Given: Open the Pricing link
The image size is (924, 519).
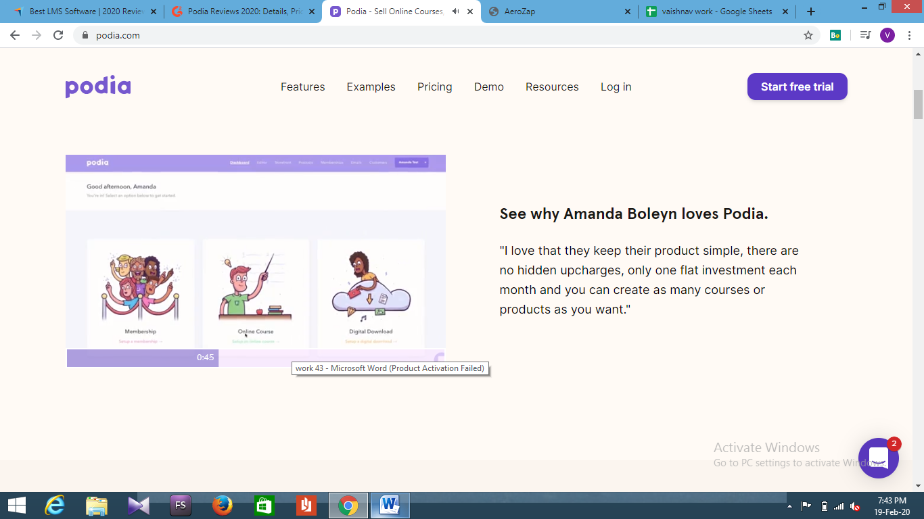Looking at the screenshot, I should point(435,86).
